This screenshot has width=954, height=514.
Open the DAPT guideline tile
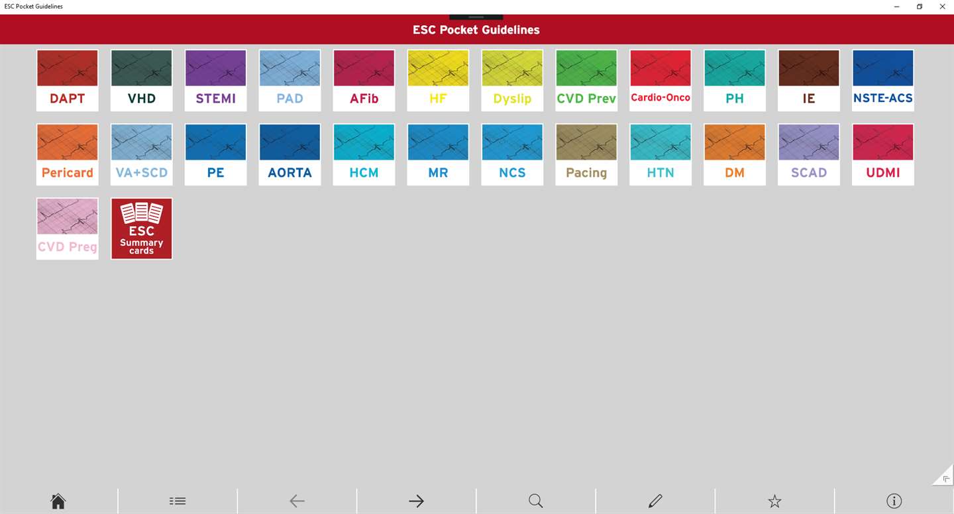68,81
